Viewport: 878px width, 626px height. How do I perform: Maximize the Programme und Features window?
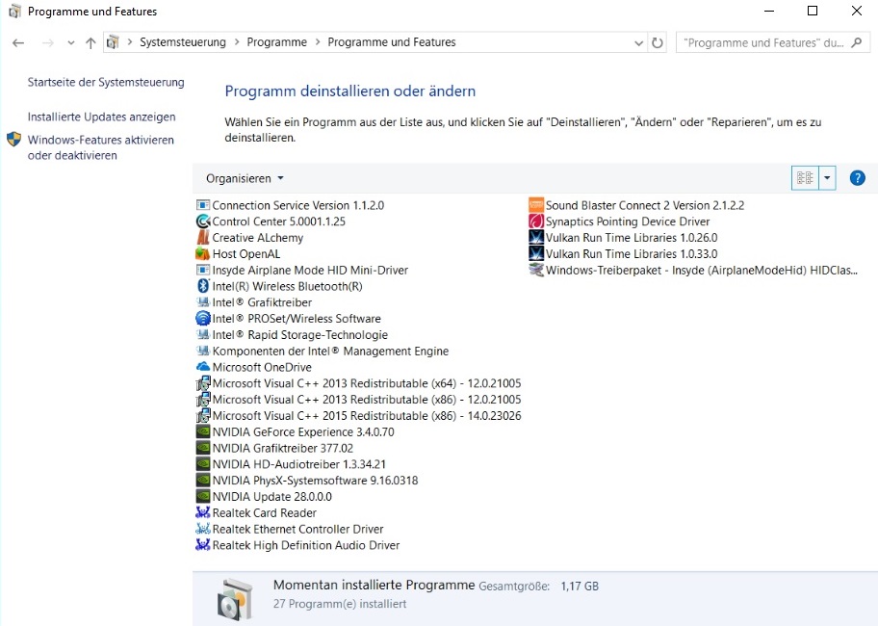[x=813, y=11]
